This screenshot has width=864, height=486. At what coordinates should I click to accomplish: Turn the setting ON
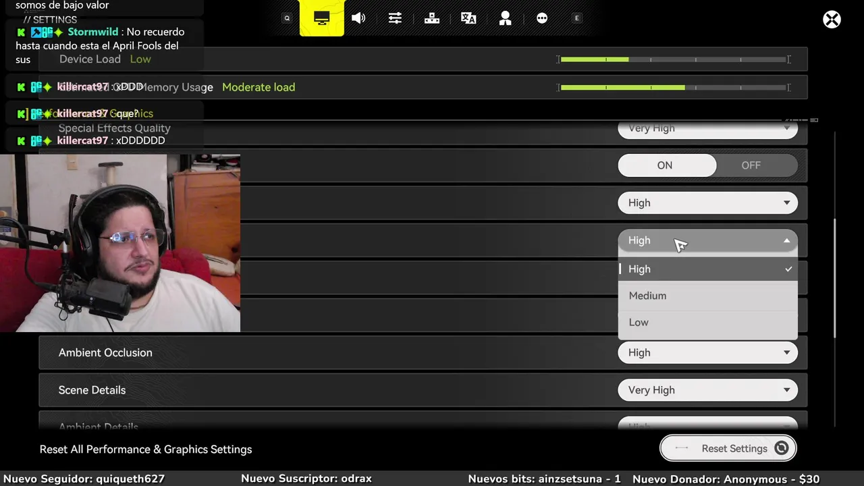[x=667, y=165]
